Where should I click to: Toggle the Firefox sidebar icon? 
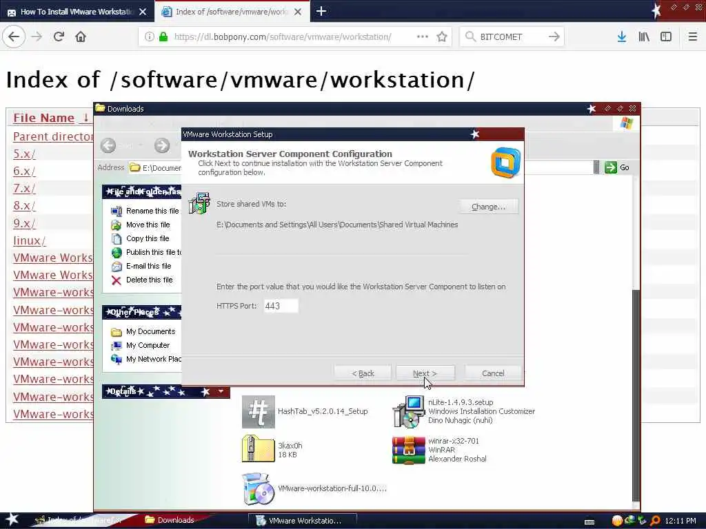tap(666, 37)
